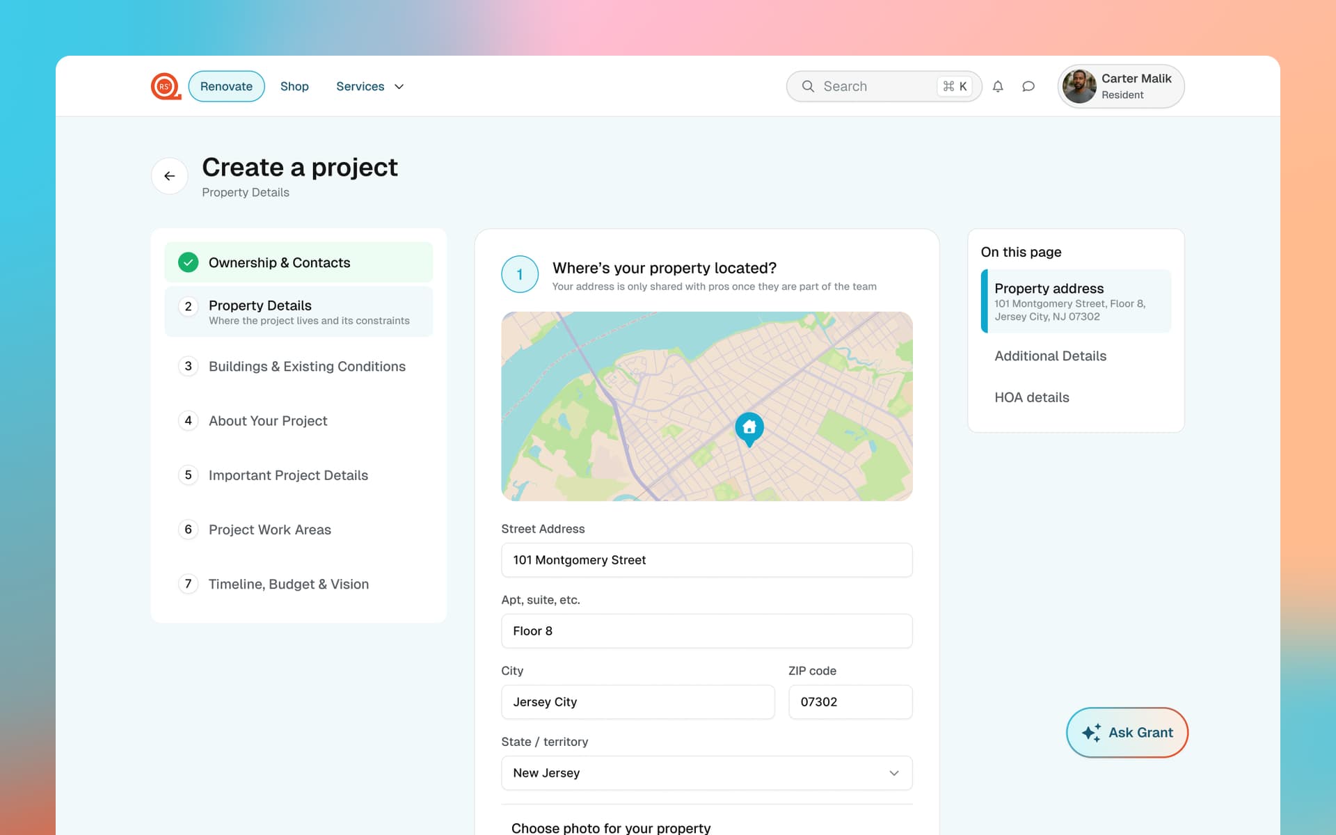Click the Ask Grant button
Viewport: 1336px width, 835px height.
click(x=1127, y=733)
